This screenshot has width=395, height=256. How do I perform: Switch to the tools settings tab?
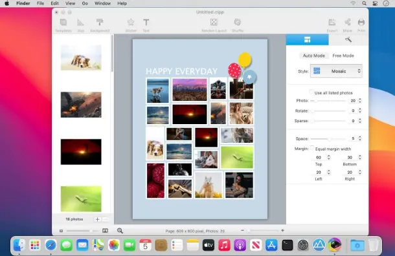(x=348, y=39)
